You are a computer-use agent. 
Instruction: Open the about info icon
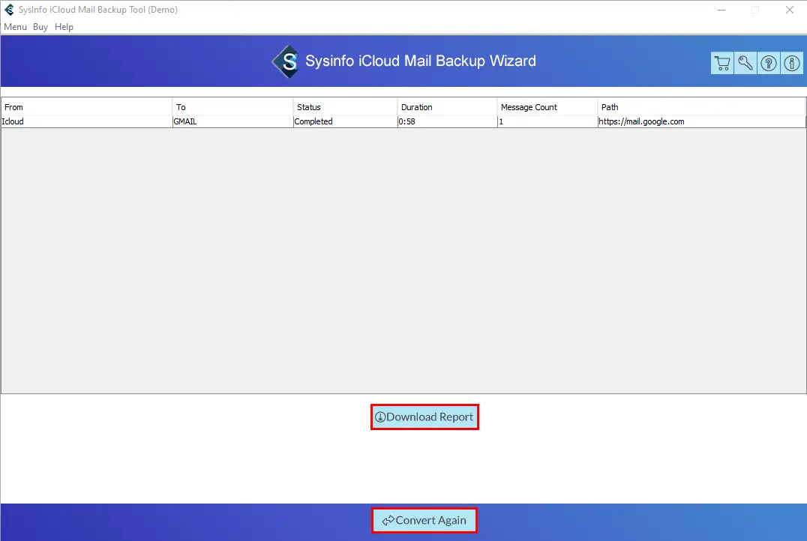(x=792, y=63)
